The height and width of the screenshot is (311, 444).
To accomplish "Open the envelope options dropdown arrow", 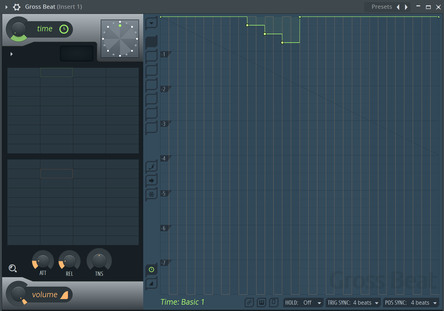I will pos(151,23).
